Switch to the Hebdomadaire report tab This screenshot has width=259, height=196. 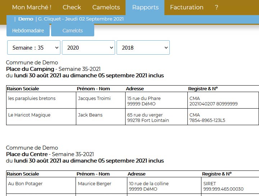tap(28, 30)
